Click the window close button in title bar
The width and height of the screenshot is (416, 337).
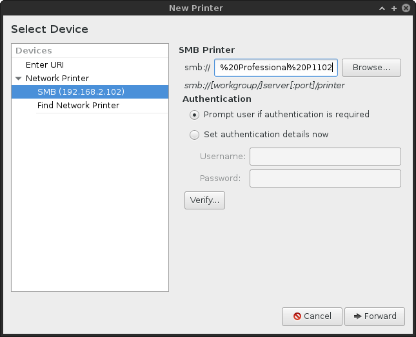pyautogui.click(x=405, y=8)
